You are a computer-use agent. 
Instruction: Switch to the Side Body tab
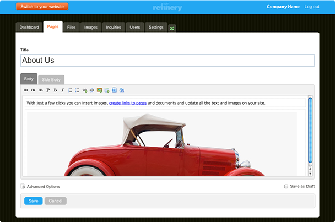51,80
